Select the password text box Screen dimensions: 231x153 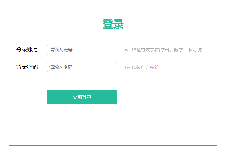pyautogui.click(x=82, y=67)
